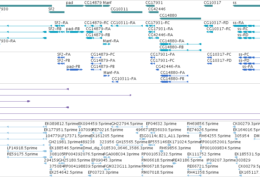
Task: Click the CG14880-RB transcript label
Action: [x=171, y=47]
